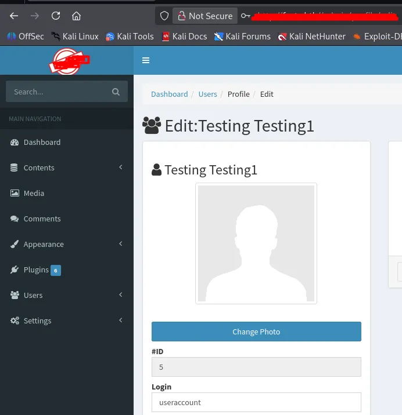
Task: Open the OffSec bookmark
Action: coord(26,37)
